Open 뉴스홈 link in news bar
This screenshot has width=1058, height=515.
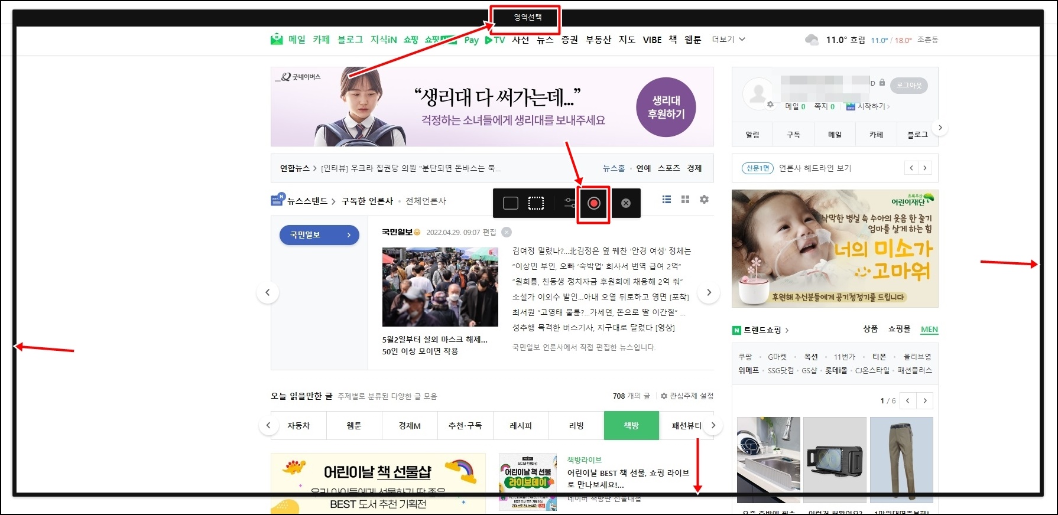(x=614, y=168)
